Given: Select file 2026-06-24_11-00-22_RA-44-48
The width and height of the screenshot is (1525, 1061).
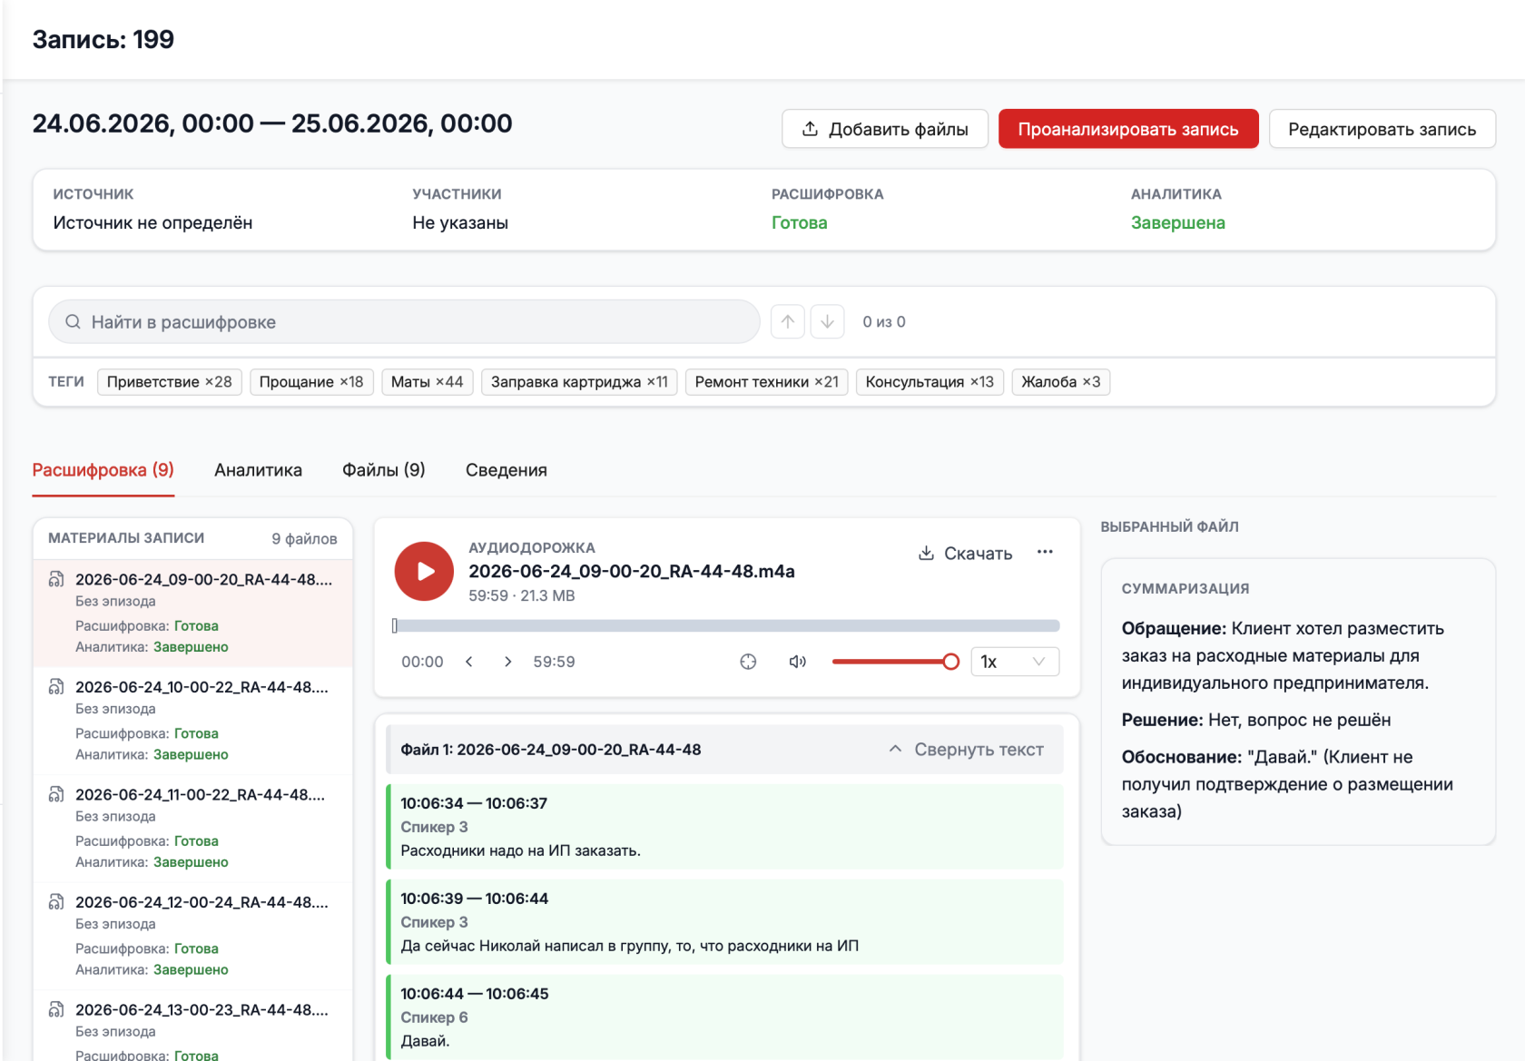Looking at the screenshot, I should (x=193, y=828).
